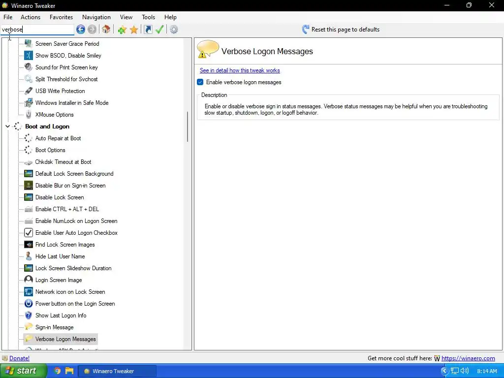This screenshot has height=378, width=504.
Task: Click the Login Screen Image avatar icon
Action: [28, 280]
